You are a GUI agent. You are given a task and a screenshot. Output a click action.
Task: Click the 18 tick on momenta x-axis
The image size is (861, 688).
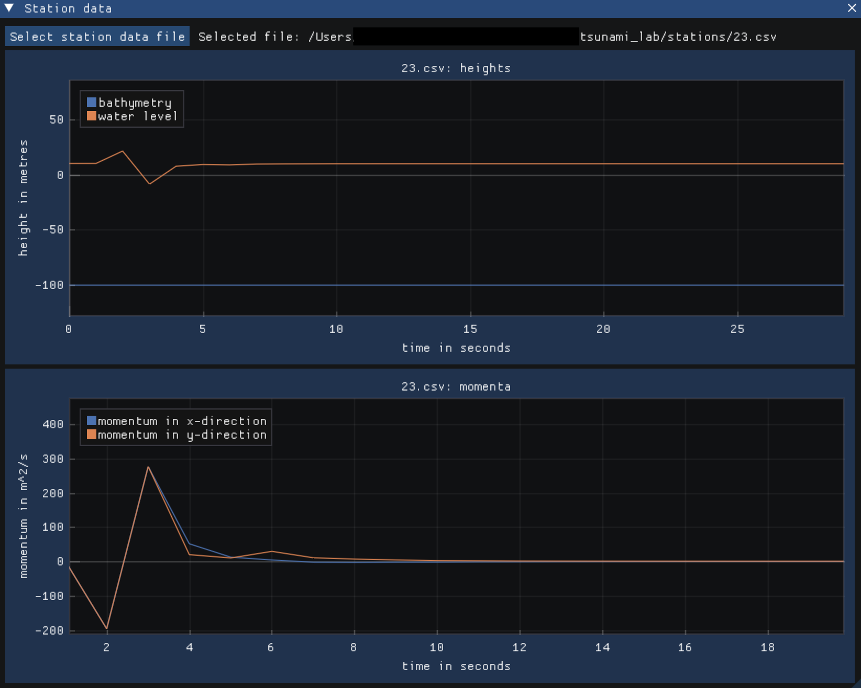[768, 648]
